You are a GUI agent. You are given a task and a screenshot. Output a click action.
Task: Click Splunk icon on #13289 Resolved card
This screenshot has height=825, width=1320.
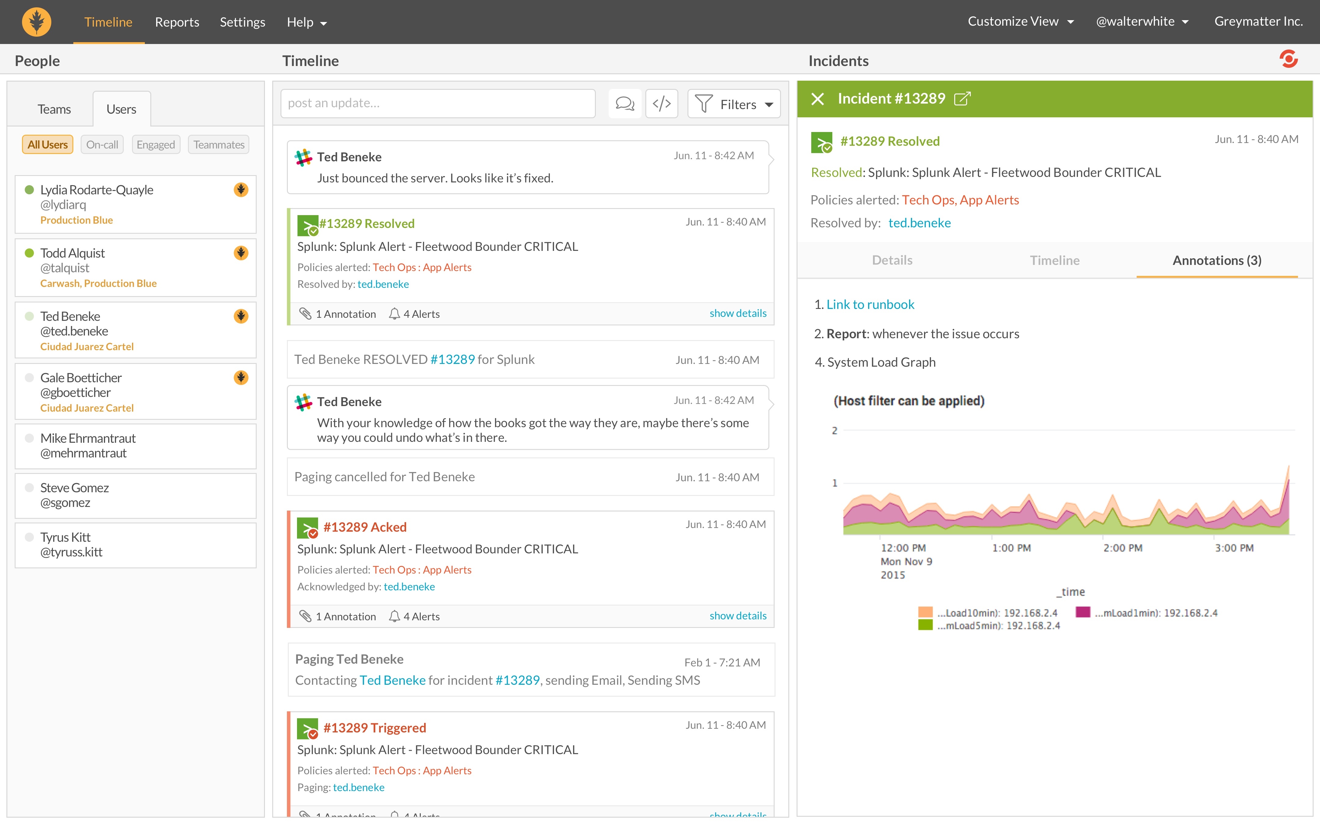308,226
